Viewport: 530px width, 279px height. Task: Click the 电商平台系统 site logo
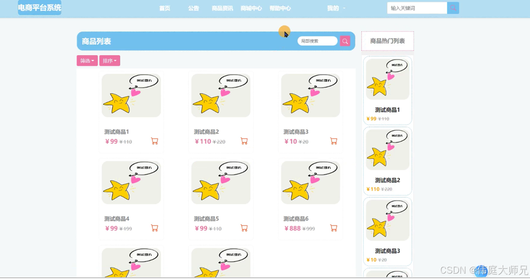point(39,8)
